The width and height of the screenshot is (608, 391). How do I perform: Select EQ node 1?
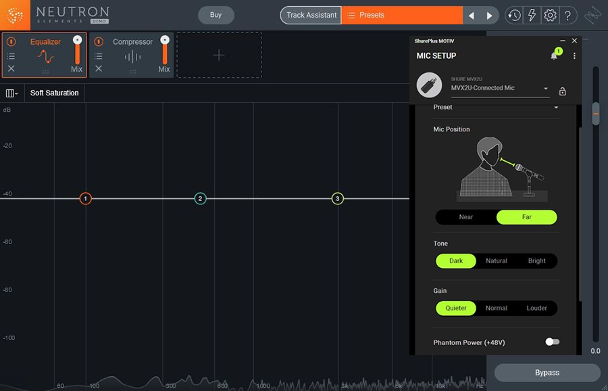click(x=85, y=198)
